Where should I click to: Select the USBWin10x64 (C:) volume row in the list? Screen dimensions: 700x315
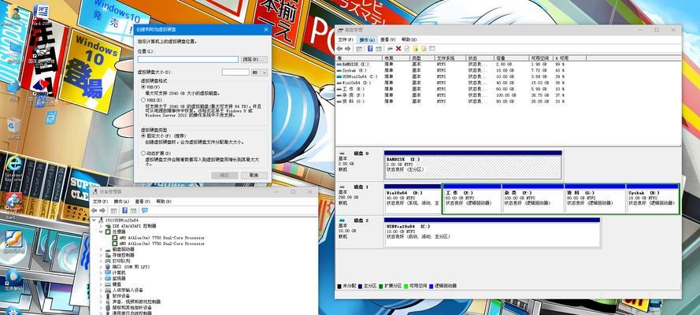point(508,76)
